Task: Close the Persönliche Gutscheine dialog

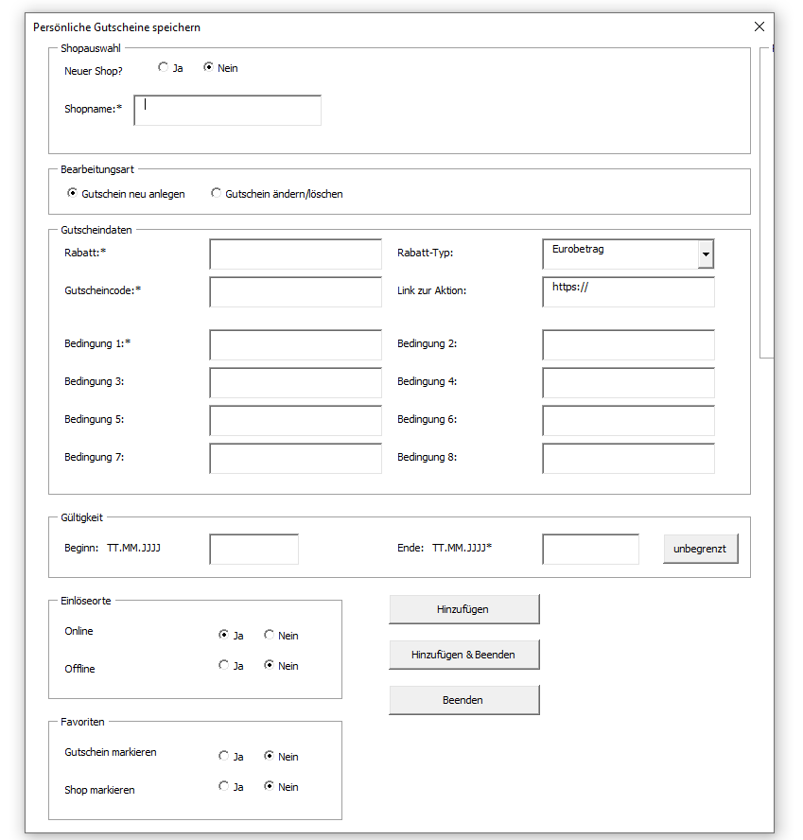Action: (x=759, y=27)
